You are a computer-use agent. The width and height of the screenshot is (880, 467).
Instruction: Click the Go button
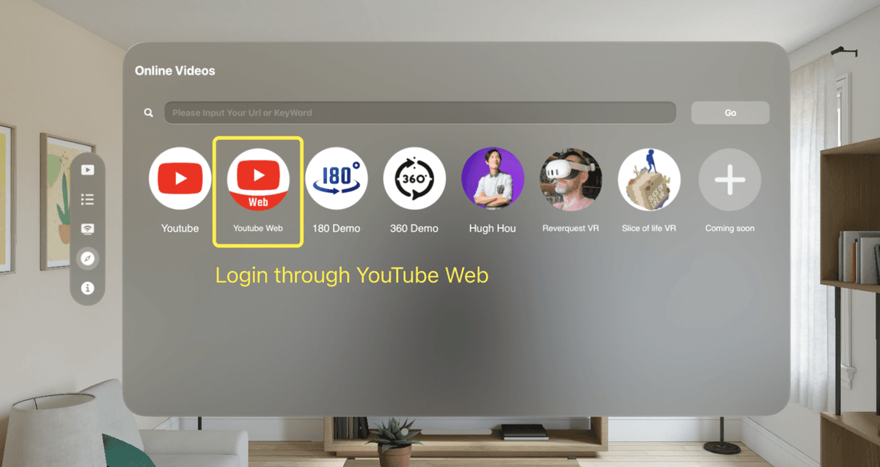pyautogui.click(x=730, y=113)
